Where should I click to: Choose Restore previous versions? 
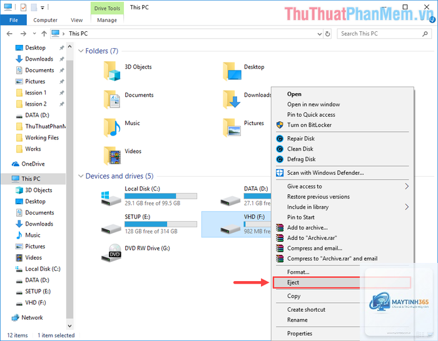(x=318, y=197)
